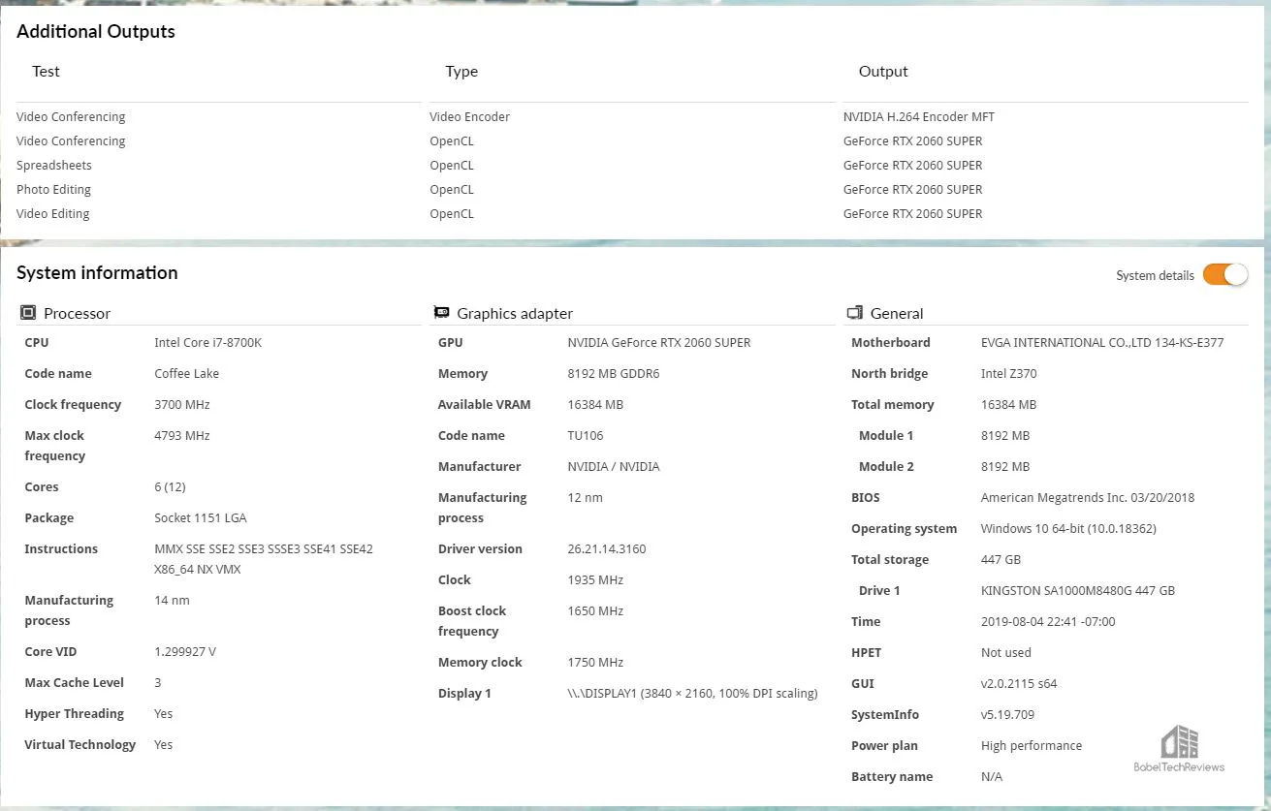Select the Type column header
1271x811 pixels.
coord(461,72)
